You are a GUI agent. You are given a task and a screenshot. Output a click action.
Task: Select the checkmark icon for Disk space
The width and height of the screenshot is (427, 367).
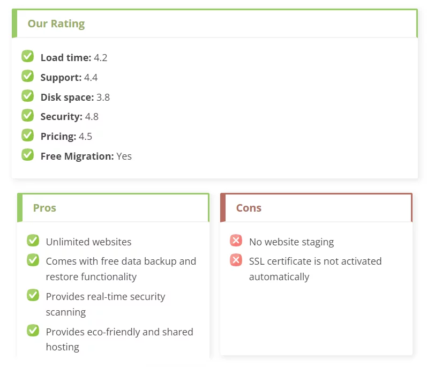(27, 95)
